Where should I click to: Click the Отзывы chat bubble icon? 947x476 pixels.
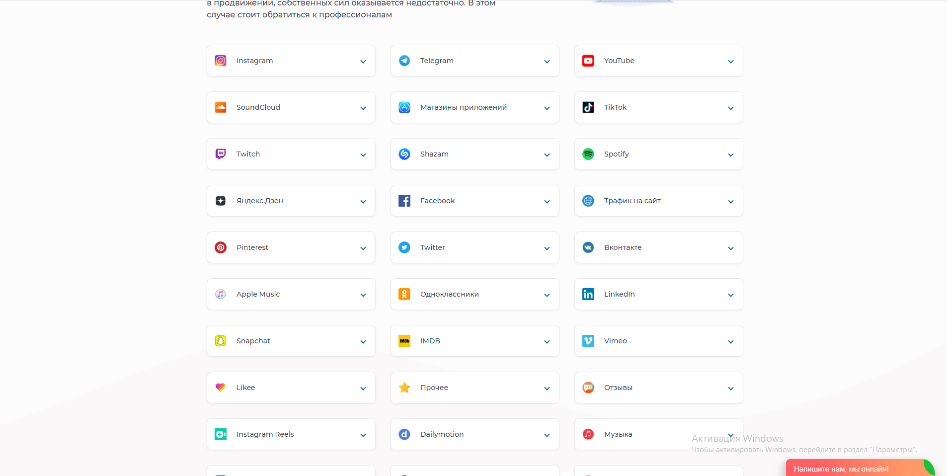click(588, 388)
